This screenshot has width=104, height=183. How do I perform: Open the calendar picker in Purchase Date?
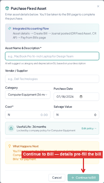(x=81, y=97)
